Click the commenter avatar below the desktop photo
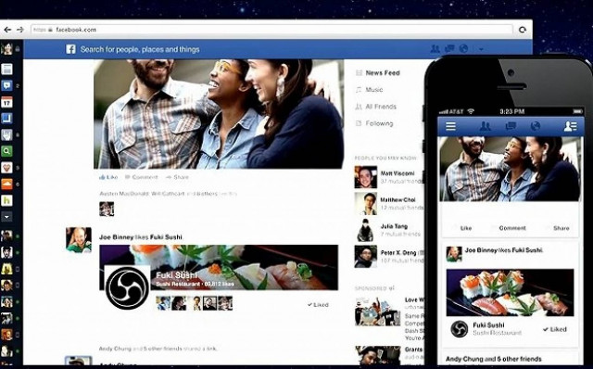Viewport: 593px width, 369px height. point(107,209)
